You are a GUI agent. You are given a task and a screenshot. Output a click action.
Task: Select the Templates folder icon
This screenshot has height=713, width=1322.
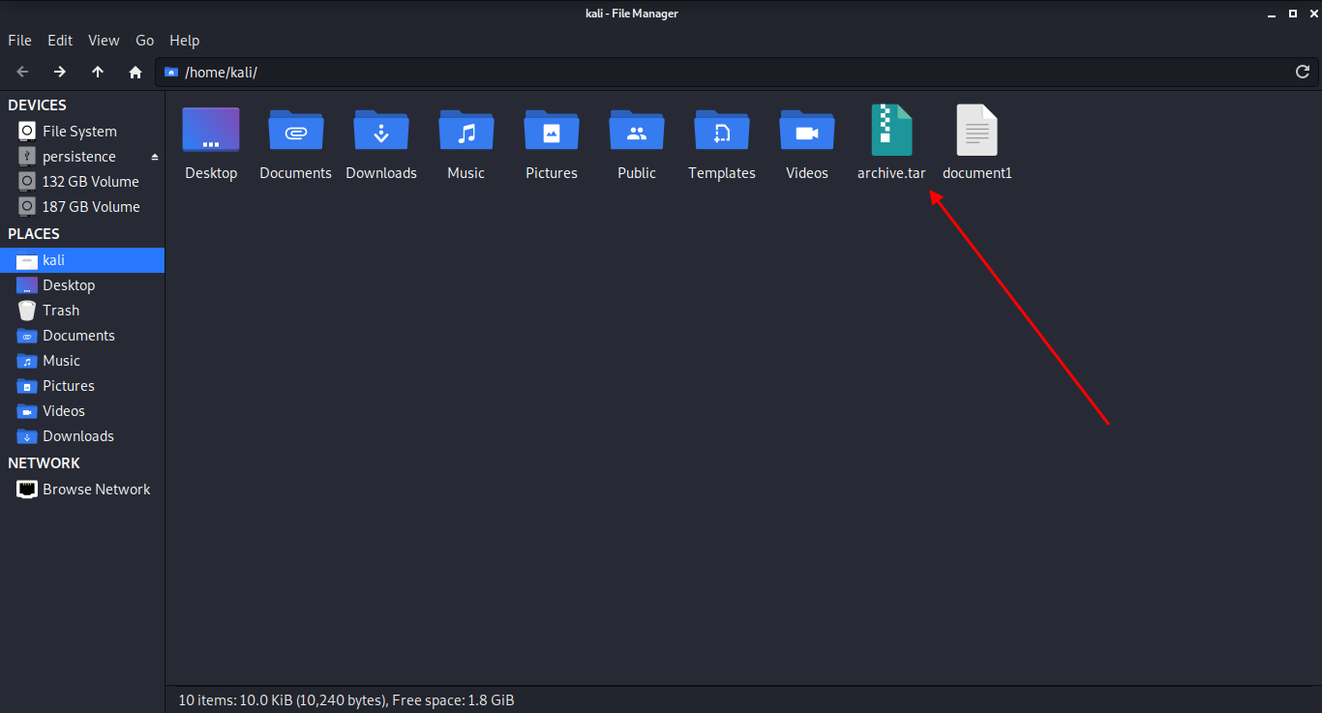pos(722,133)
